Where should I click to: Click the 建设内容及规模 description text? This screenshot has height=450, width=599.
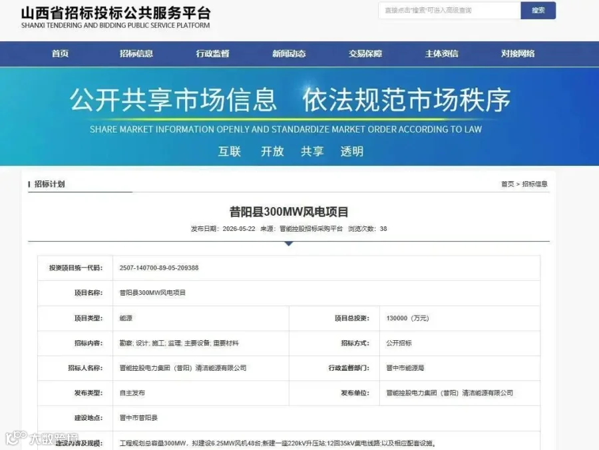pyautogui.click(x=278, y=443)
